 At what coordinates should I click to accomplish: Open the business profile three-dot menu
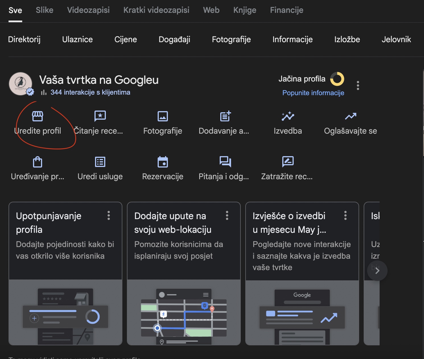pos(358,85)
